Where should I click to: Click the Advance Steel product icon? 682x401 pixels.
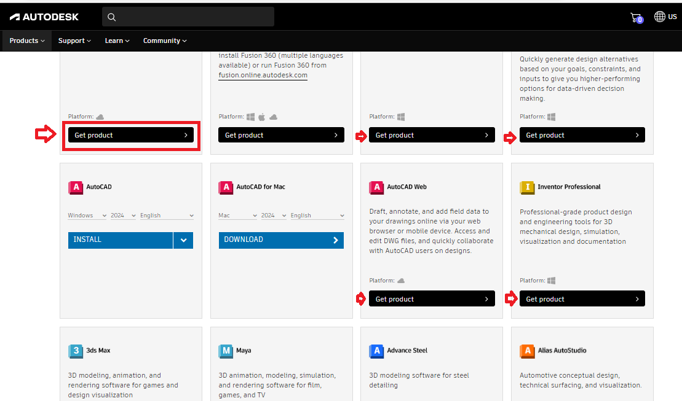[x=376, y=351]
